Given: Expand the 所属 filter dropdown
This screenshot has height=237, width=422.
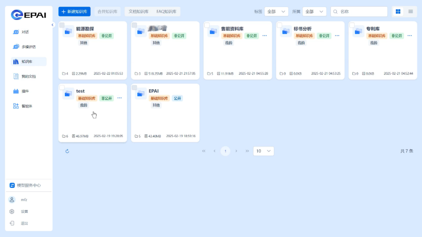Looking at the screenshot, I should (x=314, y=12).
